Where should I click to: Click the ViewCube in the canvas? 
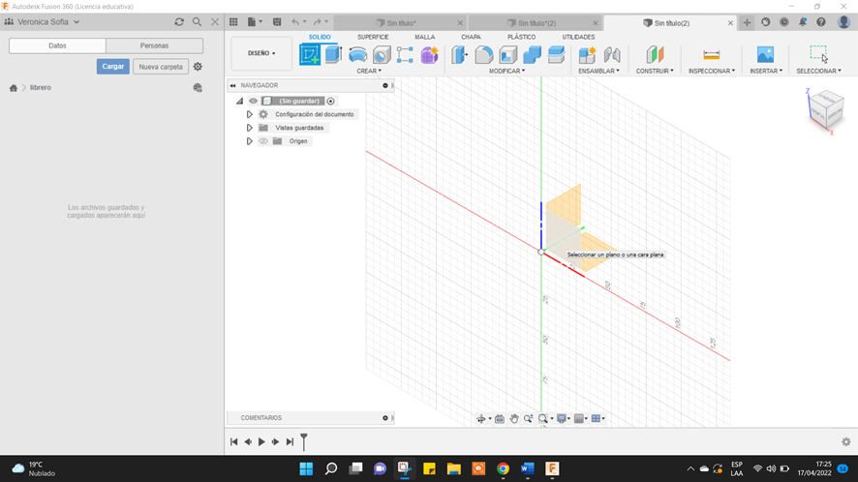coord(826,111)
